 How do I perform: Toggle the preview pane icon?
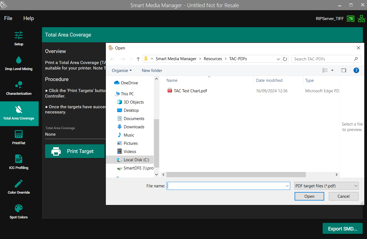(344, 70)
